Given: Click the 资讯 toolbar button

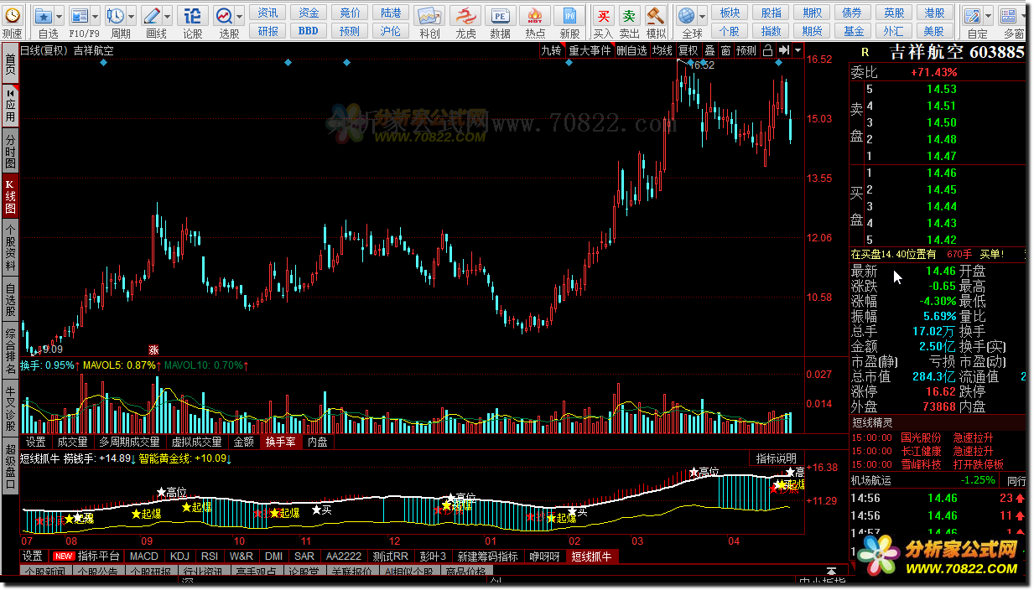Looking at the screenshot, I should tap(268, 13).
